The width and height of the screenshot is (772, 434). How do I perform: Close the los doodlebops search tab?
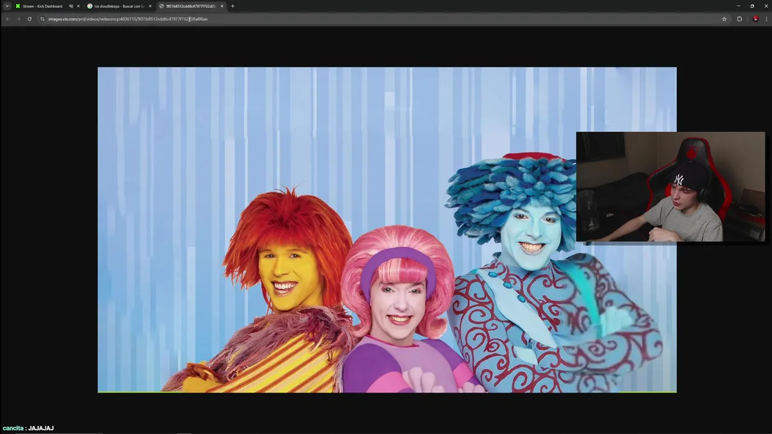point(150,6)
